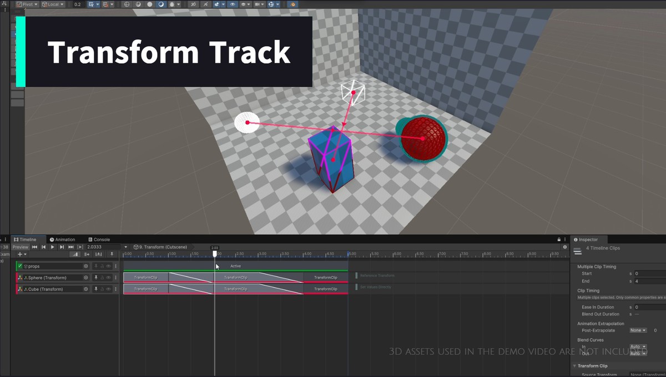Open the timeline add track plus menu
Viewport: 666px width, 377px height.
pos(22,254)
